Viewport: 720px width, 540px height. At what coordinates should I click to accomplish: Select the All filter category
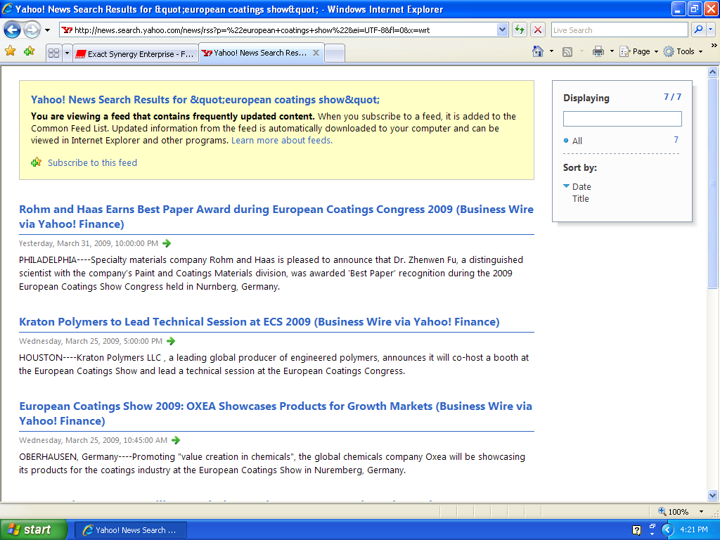tap(577, 141)
